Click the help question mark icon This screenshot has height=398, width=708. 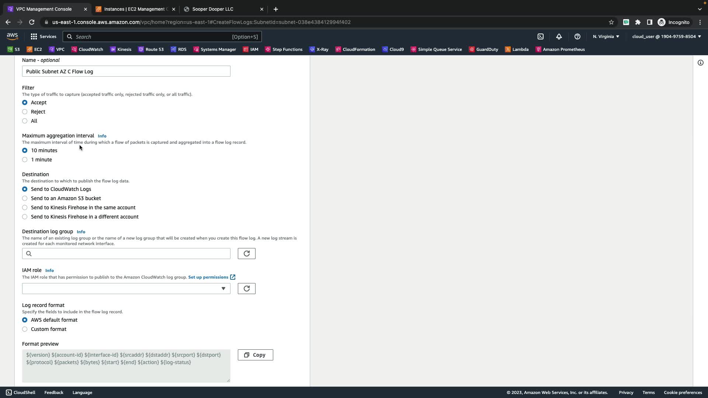tap(577, 36)
